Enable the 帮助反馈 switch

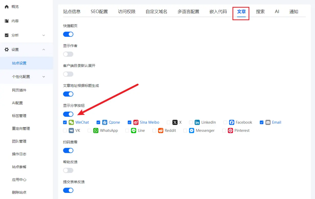coord(68,170)
